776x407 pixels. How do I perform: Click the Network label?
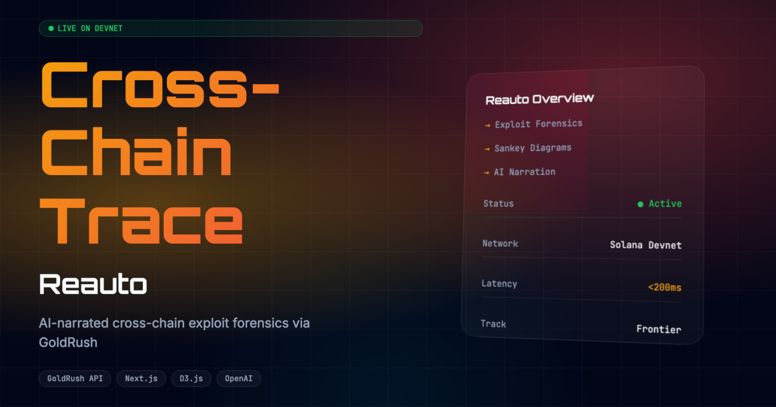[500, 244]
